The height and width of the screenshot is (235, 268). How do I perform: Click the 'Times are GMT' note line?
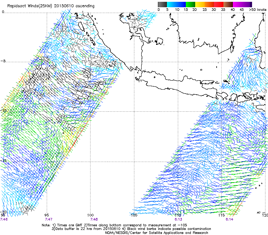114,225
